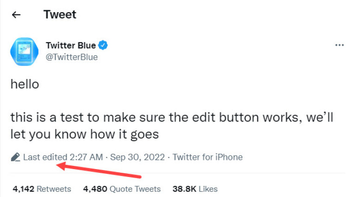Viewport: 353px width, 197px height.
Task: Click the pencil edit history icon
Action: (x=15, y=157)
